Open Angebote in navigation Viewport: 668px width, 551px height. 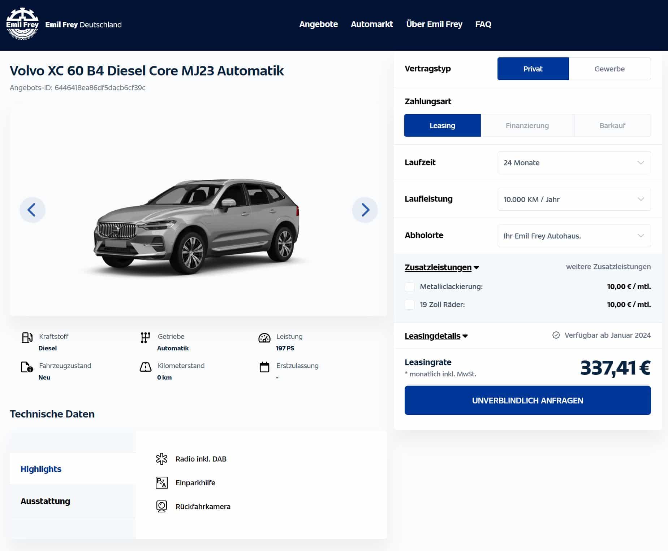318,24
